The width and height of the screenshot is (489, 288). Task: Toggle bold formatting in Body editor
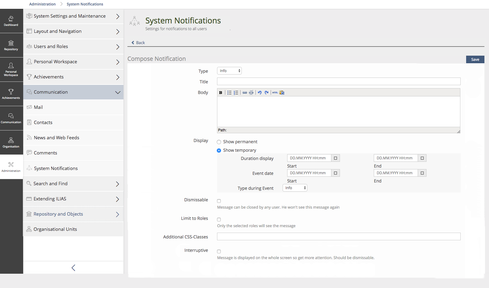coord(220,93)
